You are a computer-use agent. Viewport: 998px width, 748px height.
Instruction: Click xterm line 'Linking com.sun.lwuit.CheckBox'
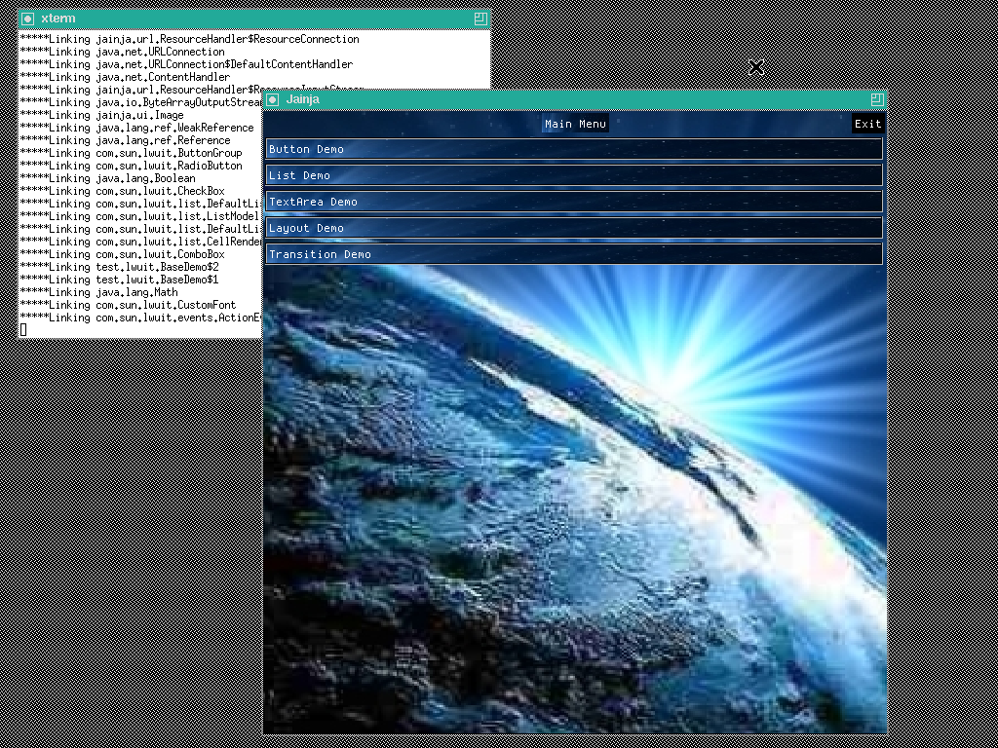click(122, 192)
